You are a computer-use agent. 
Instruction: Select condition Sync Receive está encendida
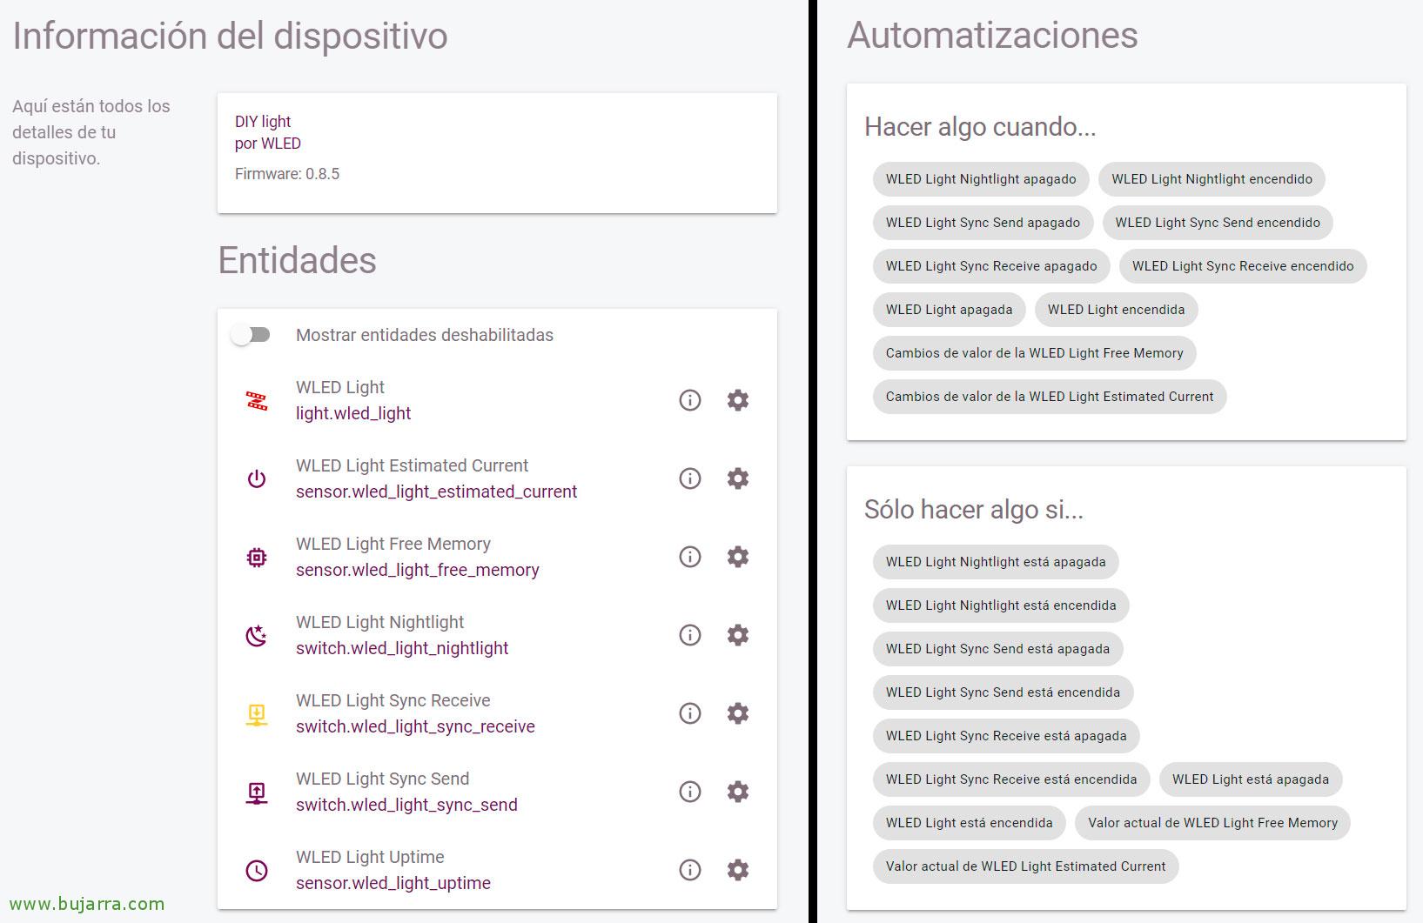click(x=1011, y=779)
